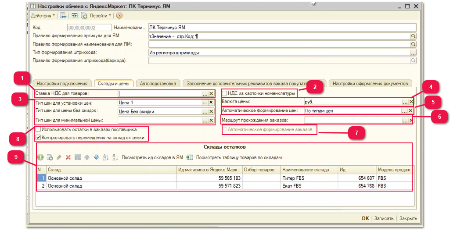Click Посмотреть таблицу товаров по складам
This screenshot has height=231, width=457.
[239, 157]
